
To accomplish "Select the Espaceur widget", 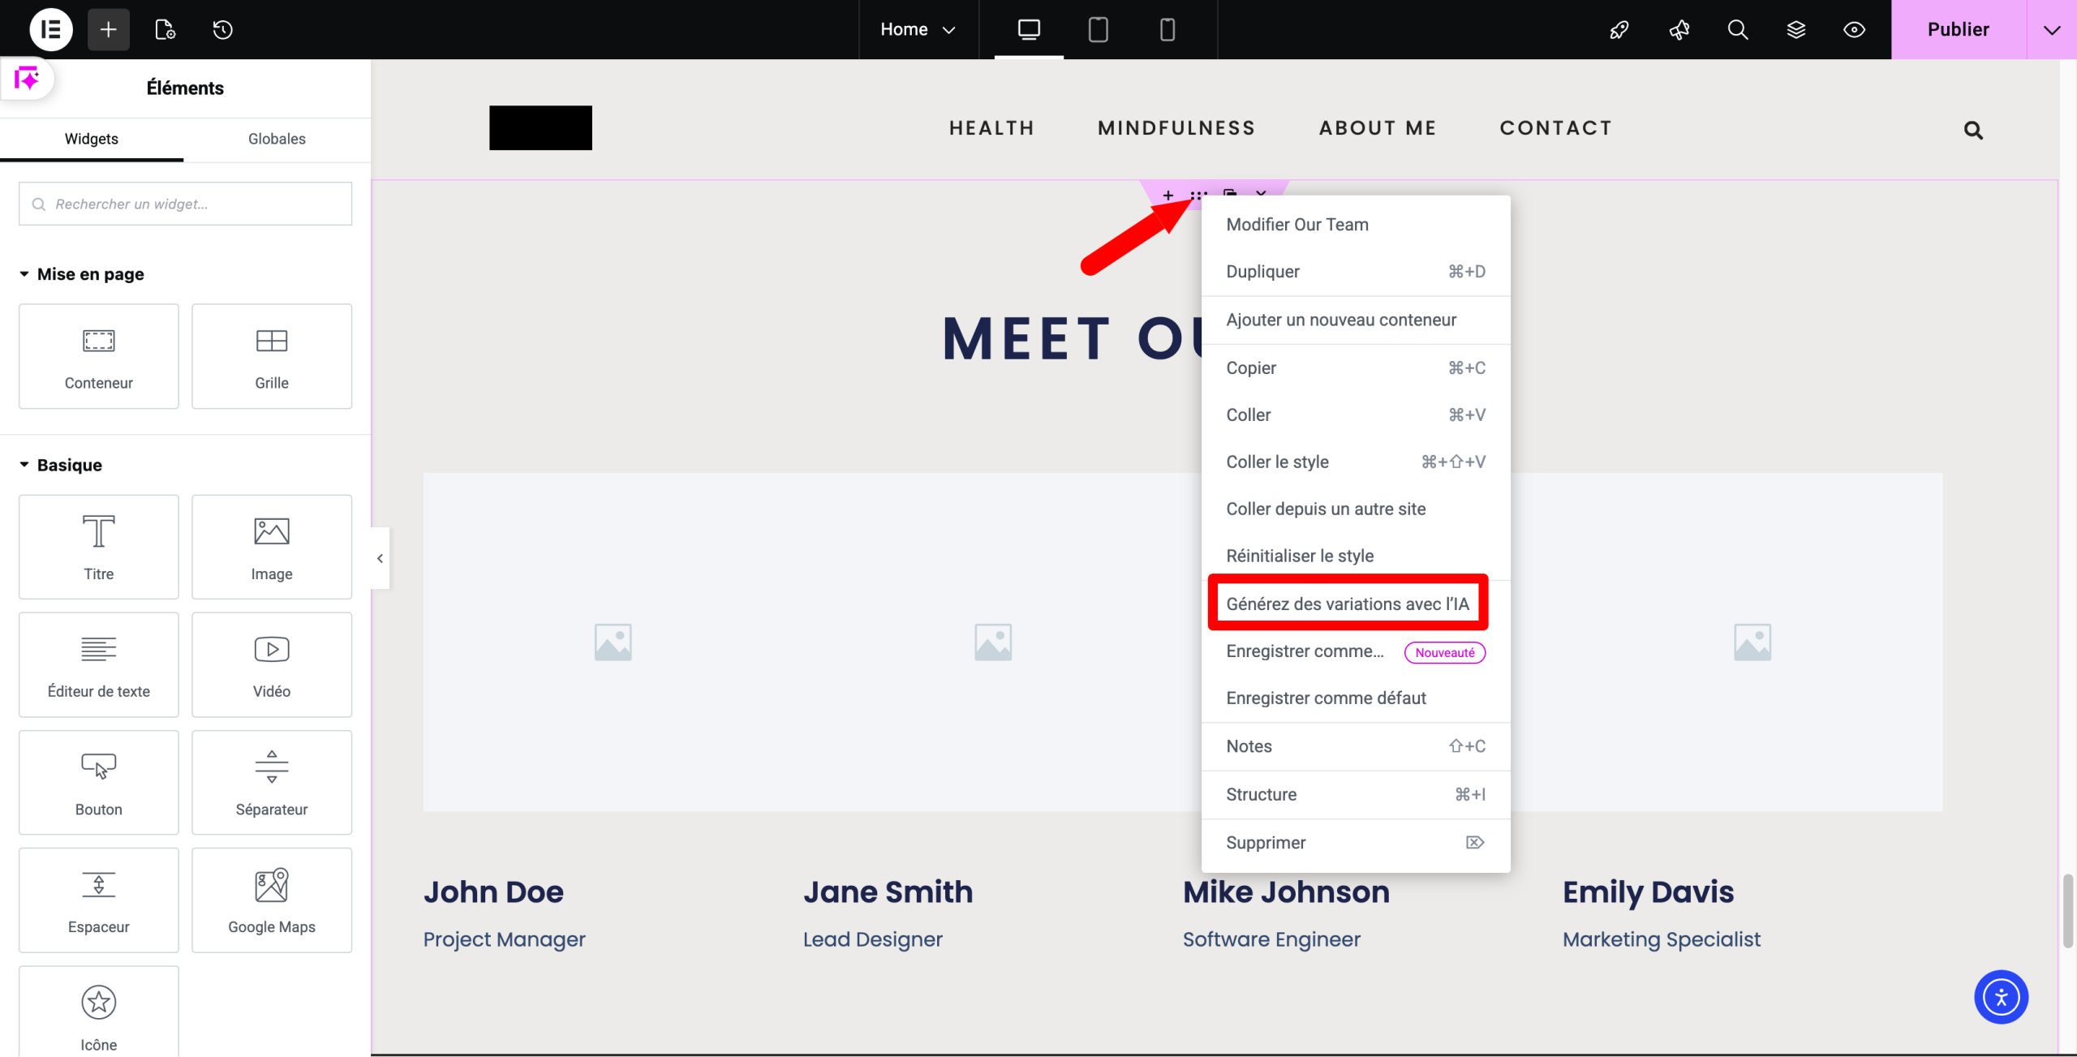I will coord(99,900).
